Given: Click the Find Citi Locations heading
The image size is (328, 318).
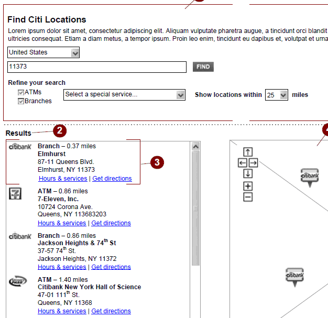Looking at the screenshot, I should 47,20.
